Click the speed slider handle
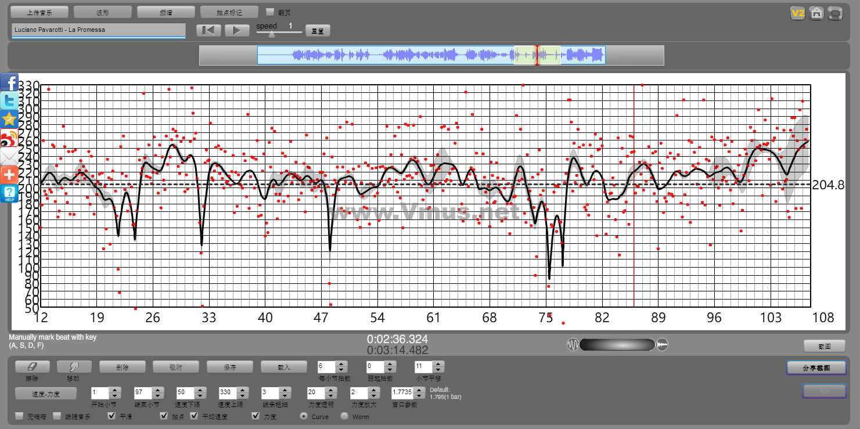This screenshot has width=860, height=429. click(x=272, y=34)
